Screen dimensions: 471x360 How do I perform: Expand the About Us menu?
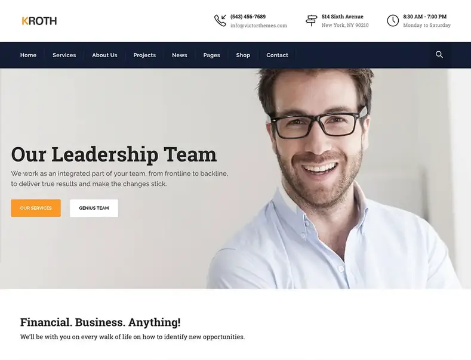(x=104, y=55)
